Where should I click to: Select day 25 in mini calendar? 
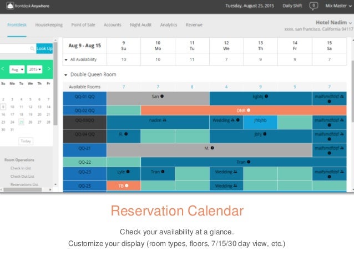[x=21, y=122]
